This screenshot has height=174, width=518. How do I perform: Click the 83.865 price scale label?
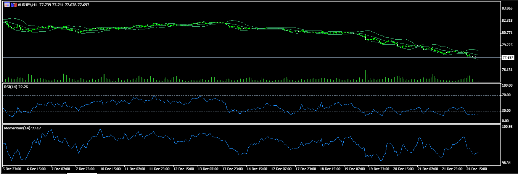click(x=508, y=8)
